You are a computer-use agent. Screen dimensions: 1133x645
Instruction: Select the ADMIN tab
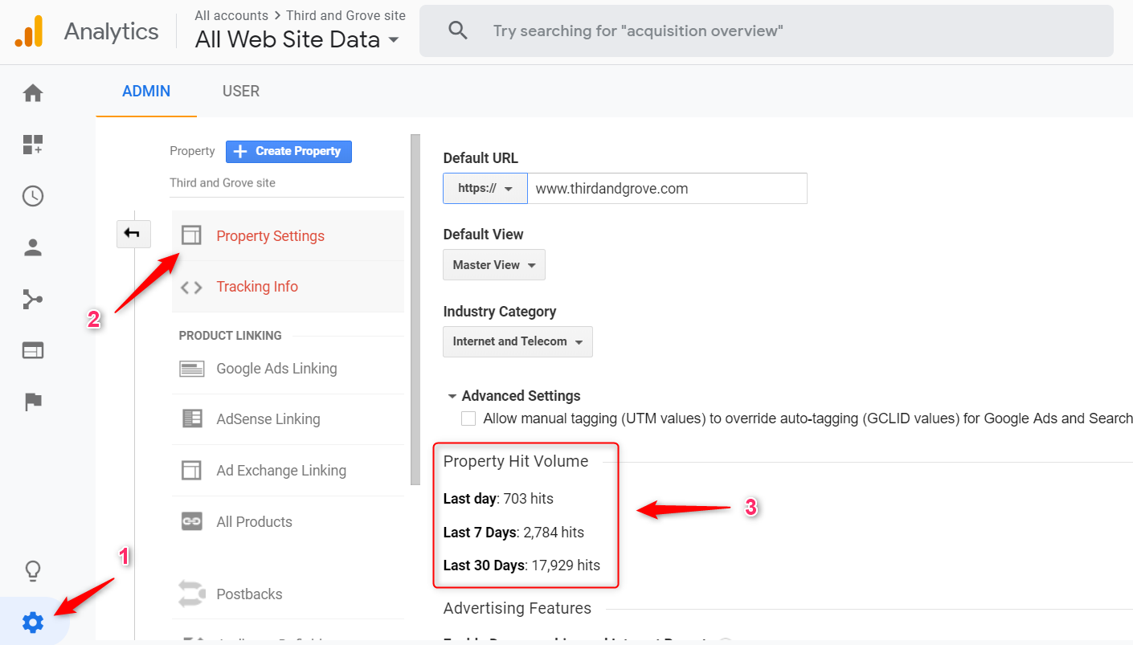tap(146, 92)
